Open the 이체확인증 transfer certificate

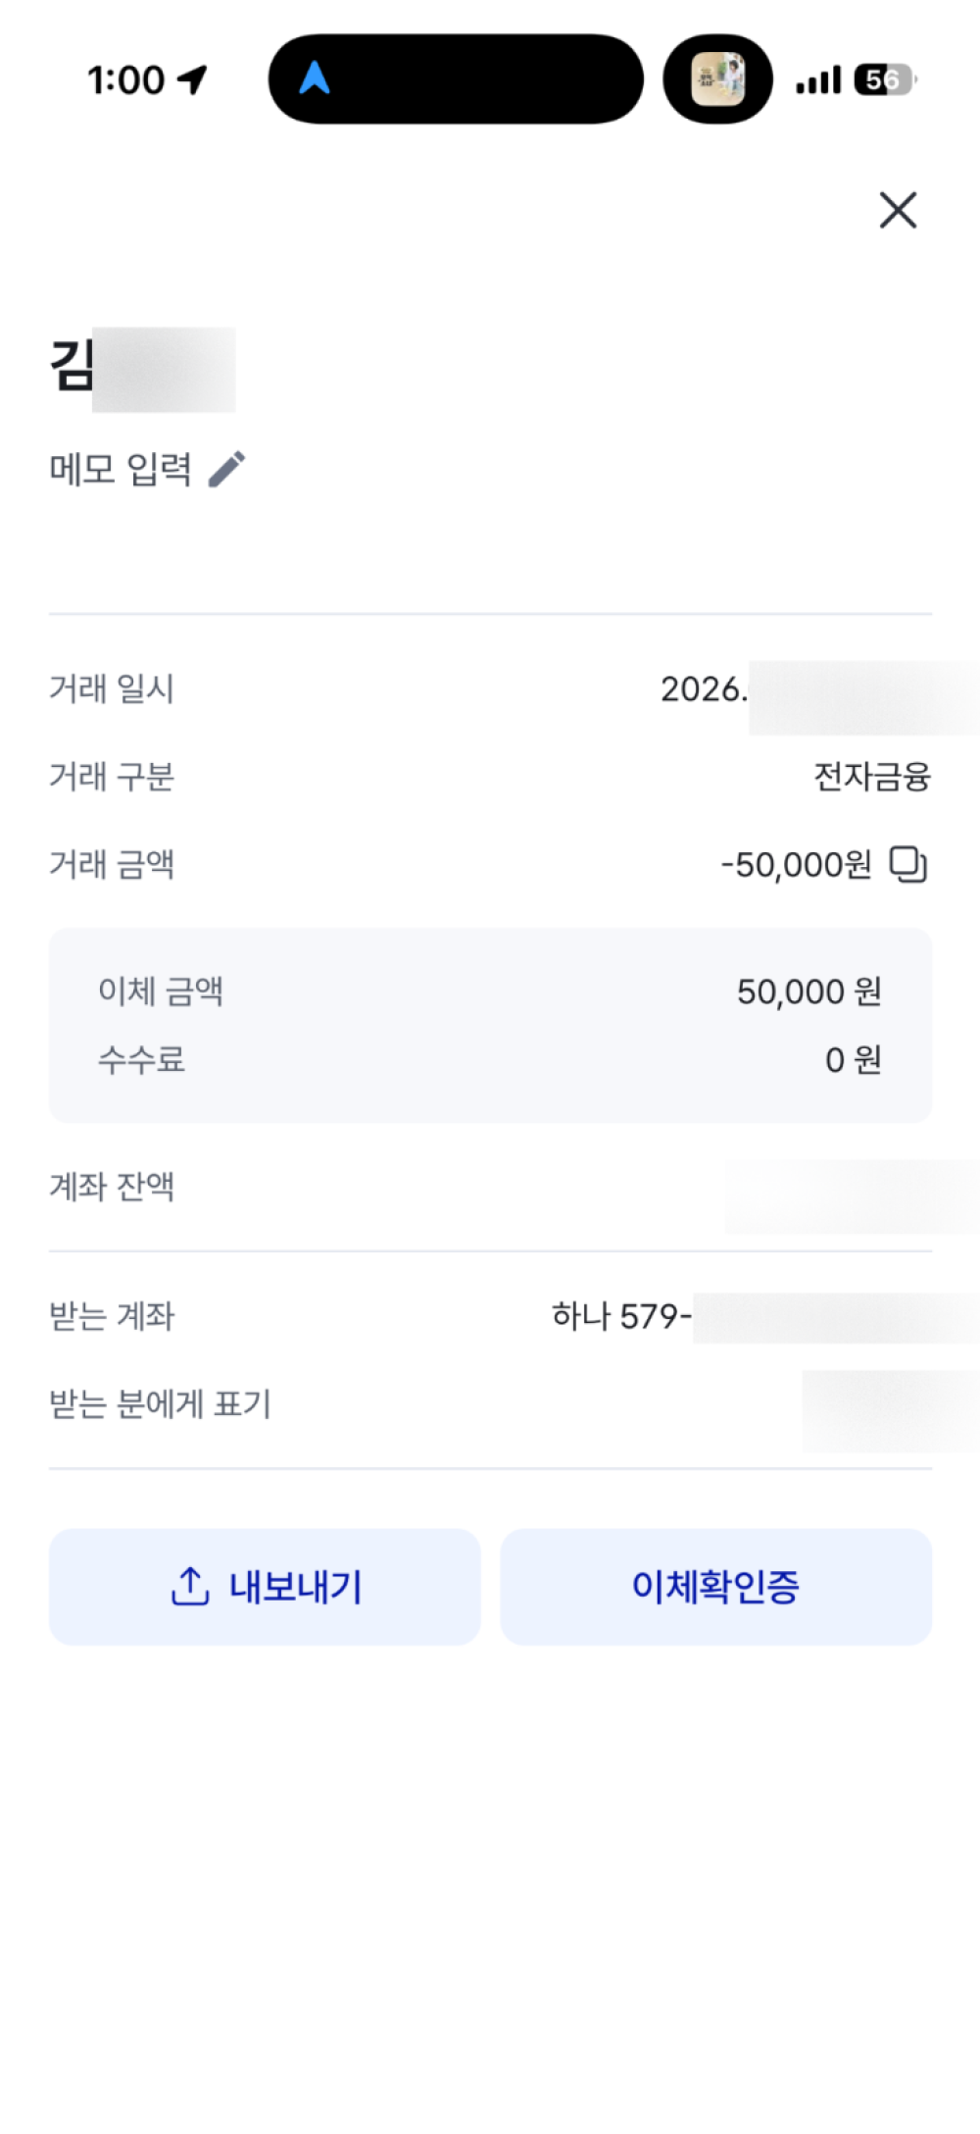tap(715, 1586)
